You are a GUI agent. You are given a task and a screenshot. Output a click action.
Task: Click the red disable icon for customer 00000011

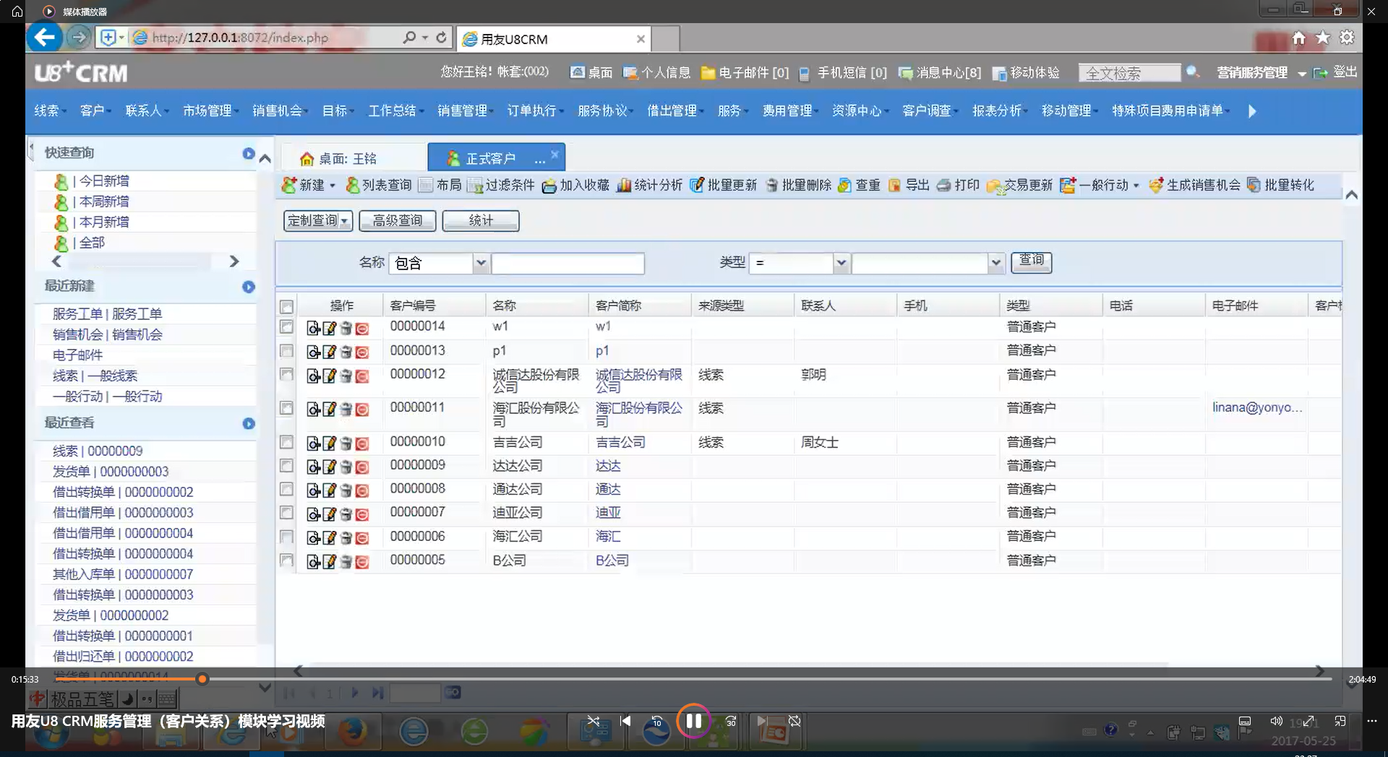[x=362, y=410]
